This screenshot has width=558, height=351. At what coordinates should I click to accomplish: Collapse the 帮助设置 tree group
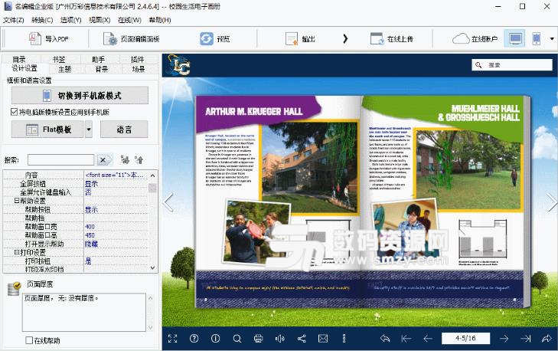point(16,201)
